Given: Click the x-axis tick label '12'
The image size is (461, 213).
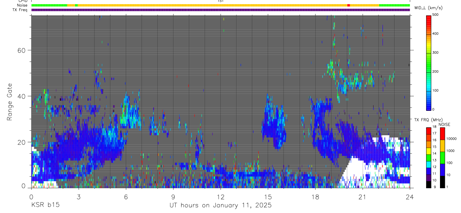Looking at the screenshot, I should [x=220, y=197].
